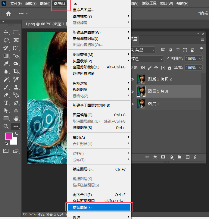Select the Lasso tool
The height and width of the screenshot is (219, 209).
(6, 40)
